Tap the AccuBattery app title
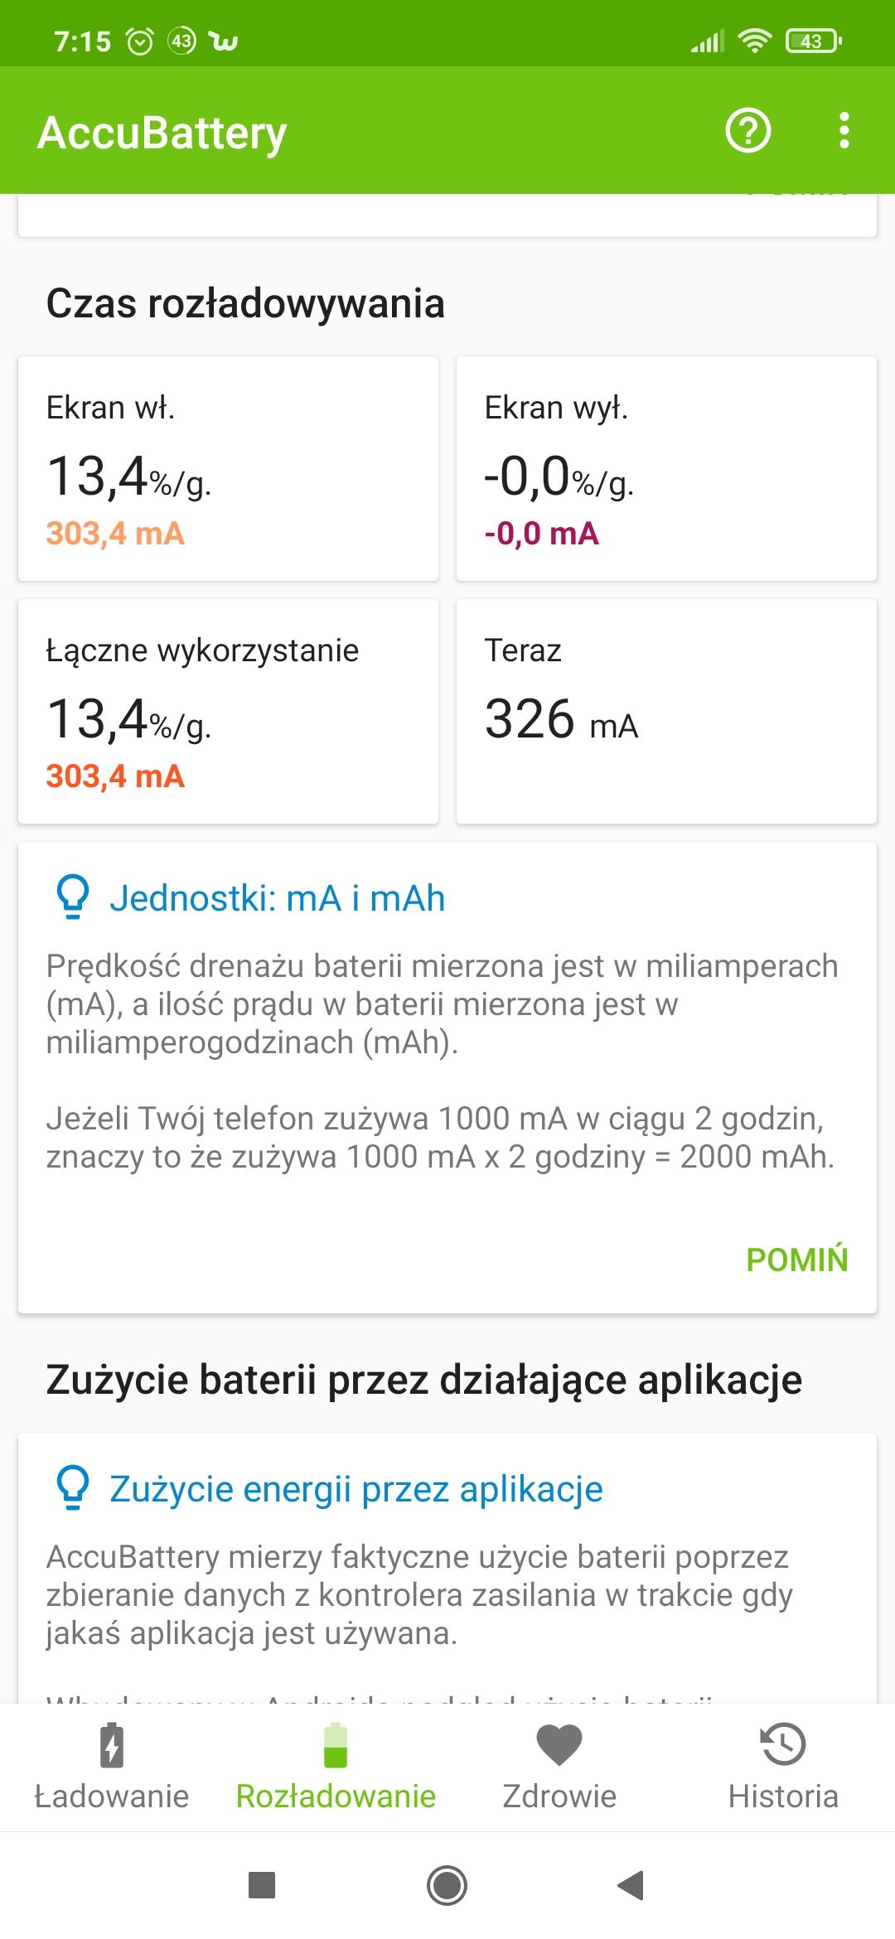This screenshot has width=895, height=1939. click(x=162, y=133)
